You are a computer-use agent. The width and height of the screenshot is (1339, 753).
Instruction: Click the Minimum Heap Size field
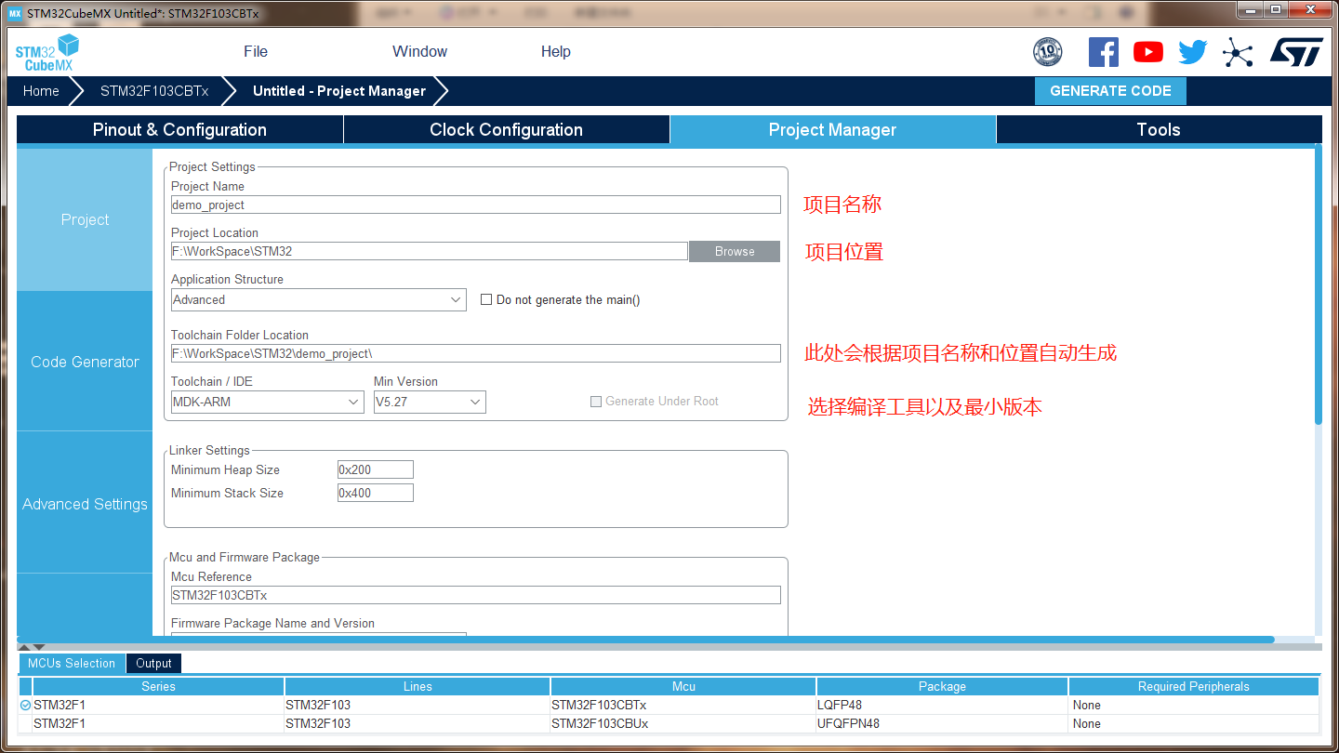point(376,469)
